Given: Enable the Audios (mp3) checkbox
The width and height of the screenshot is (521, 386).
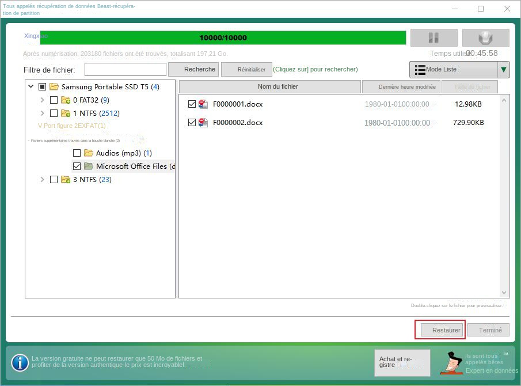Looking at the screenshot, I should (77, 153).
